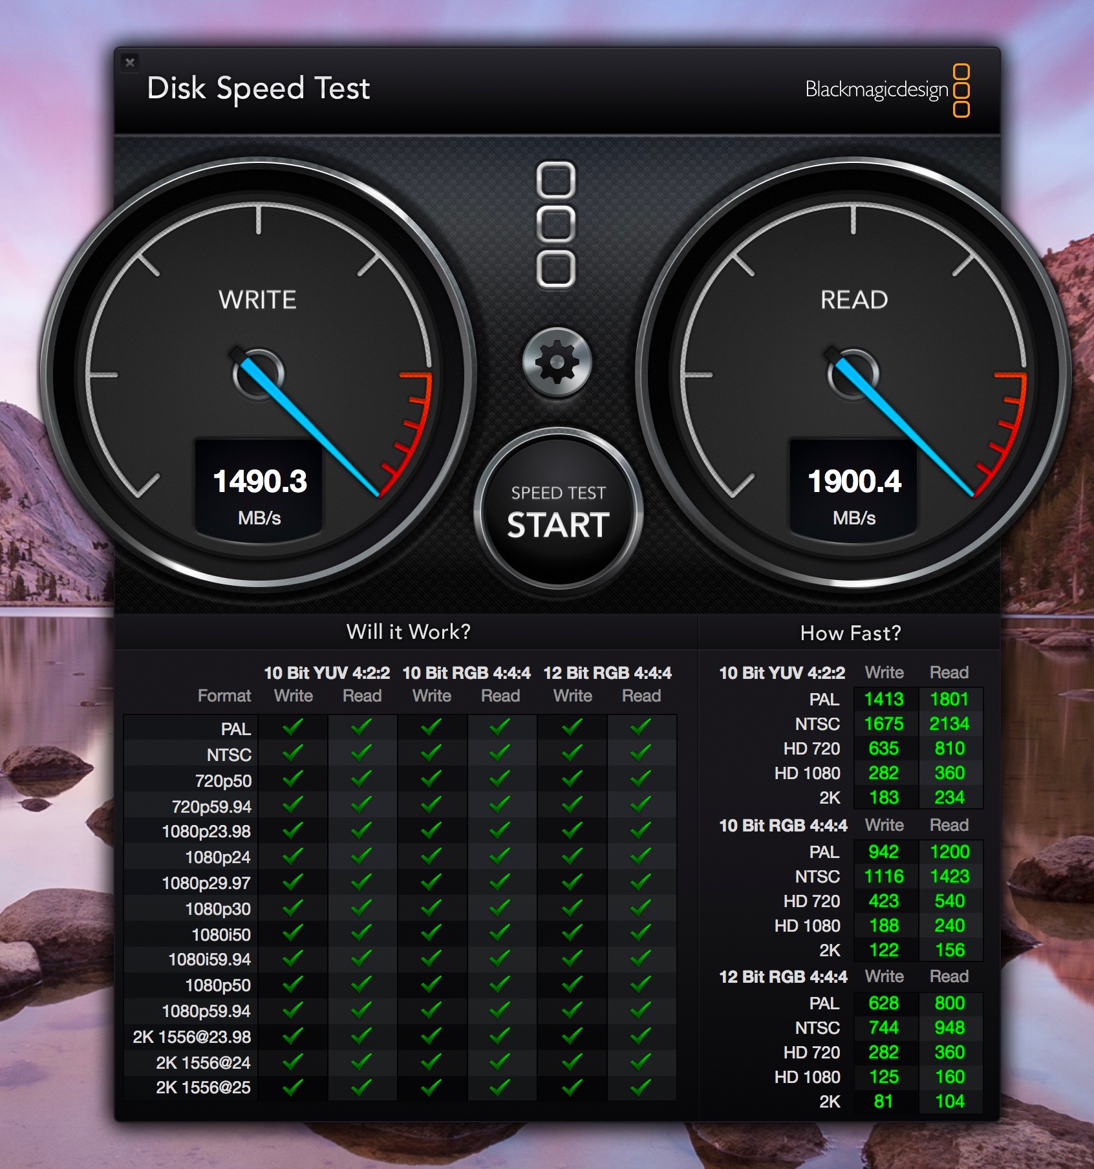
Task: Click the 'Will it Work?' heading
Action: (409, 632)
